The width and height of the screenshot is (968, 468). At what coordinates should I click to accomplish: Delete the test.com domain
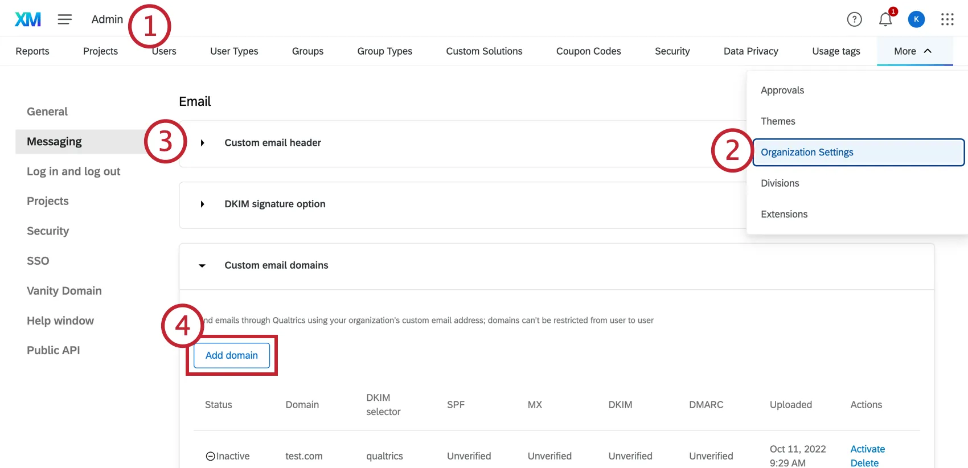pos(864,463)
